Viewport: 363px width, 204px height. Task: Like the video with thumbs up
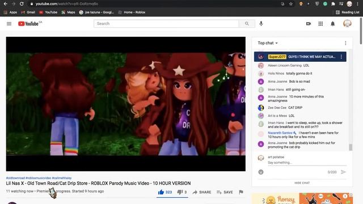click(165, 192)
